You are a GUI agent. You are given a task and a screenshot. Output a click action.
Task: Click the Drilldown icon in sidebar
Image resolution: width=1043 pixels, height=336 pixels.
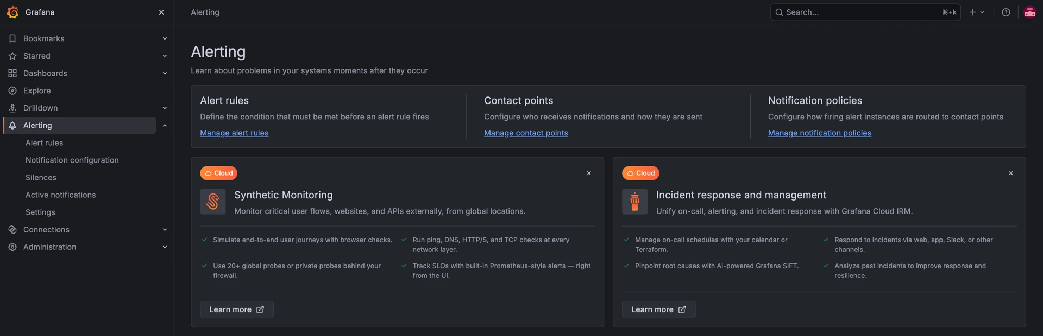point(12,108)
